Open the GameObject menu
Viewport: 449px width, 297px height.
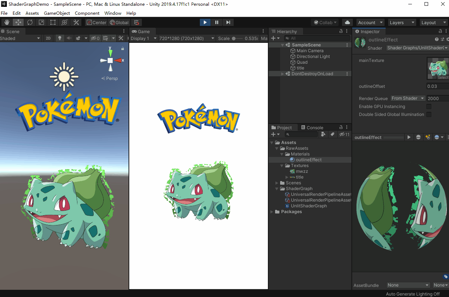click(x=57, y=13)
